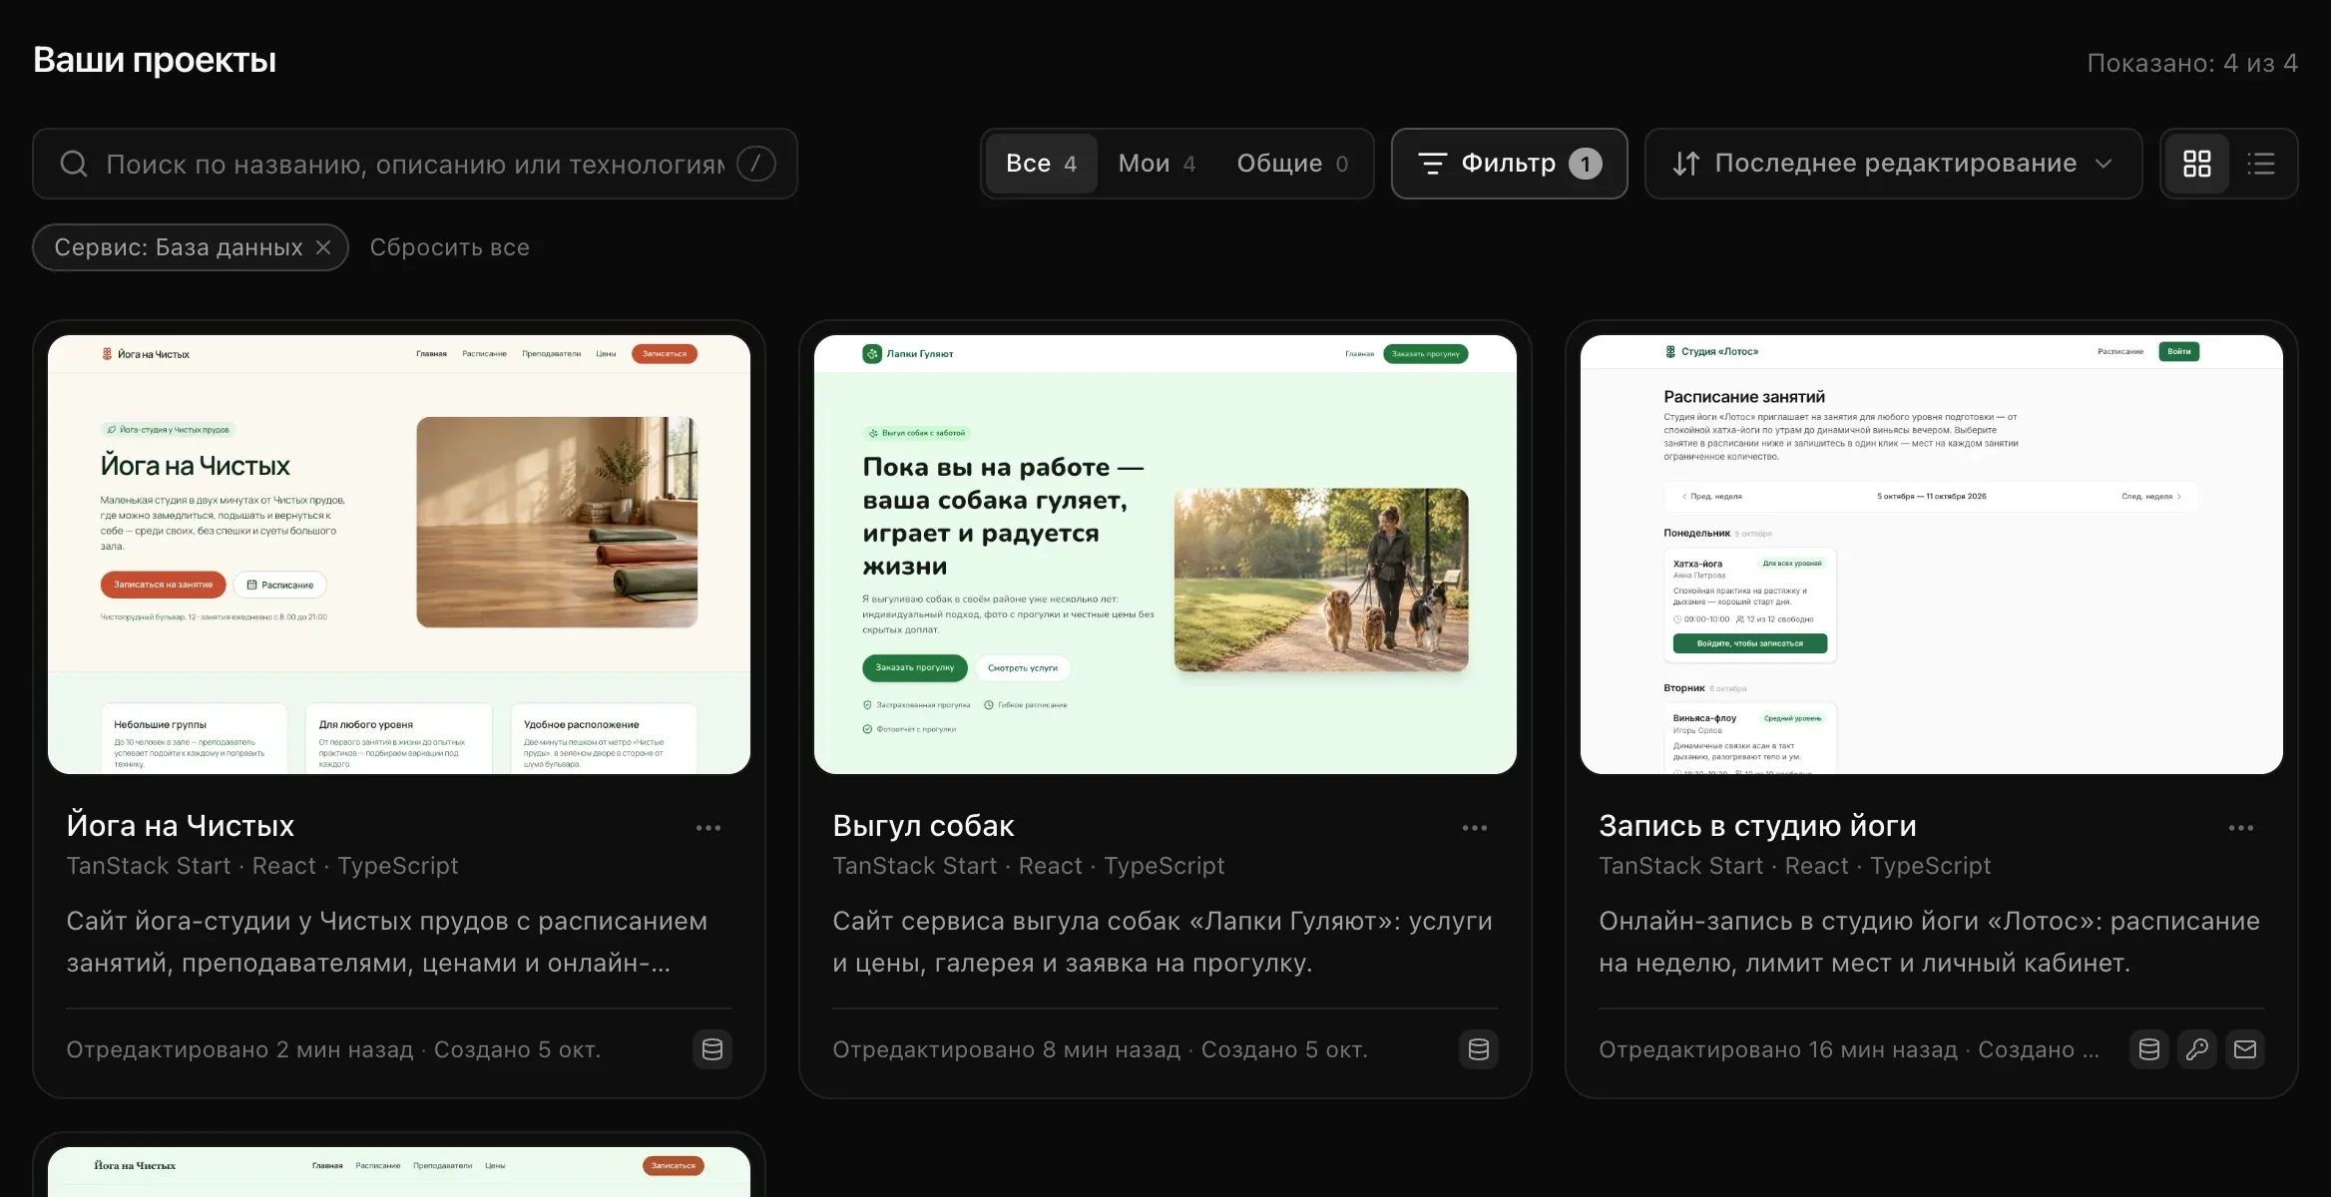Click the Выгул собак description text
This screenshot has width=2331, height=1197.
coord(1163,942)
